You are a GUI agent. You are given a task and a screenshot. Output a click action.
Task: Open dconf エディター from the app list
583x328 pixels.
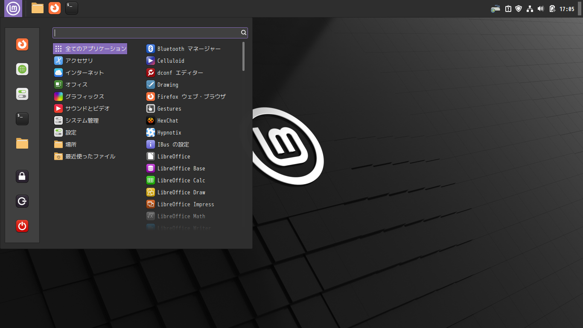pos(193,73)
